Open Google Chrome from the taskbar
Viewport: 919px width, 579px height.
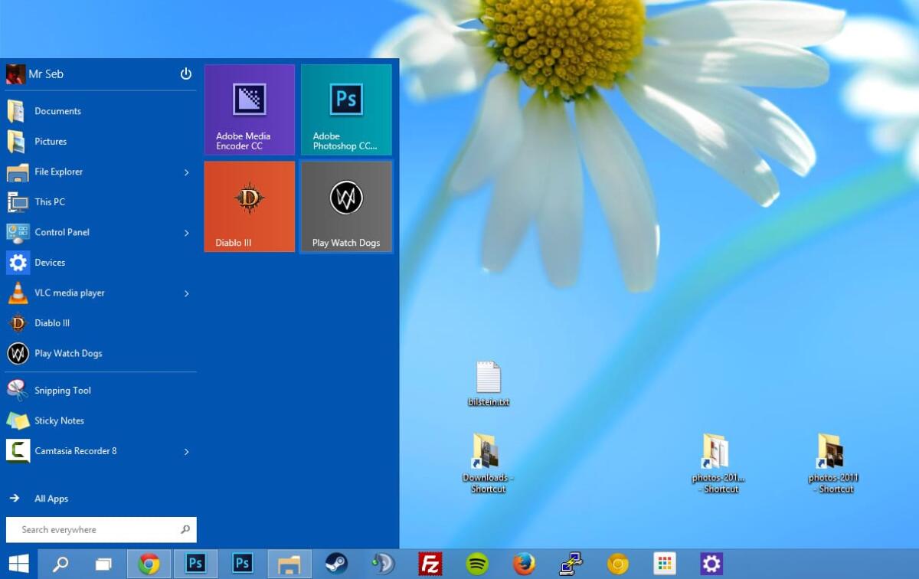click(149, 563)
